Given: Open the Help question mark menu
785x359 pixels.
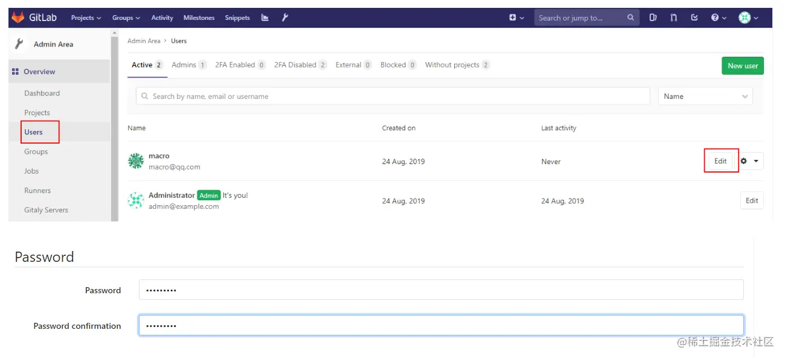Looking at the screenshot, I should click(719, 18).
